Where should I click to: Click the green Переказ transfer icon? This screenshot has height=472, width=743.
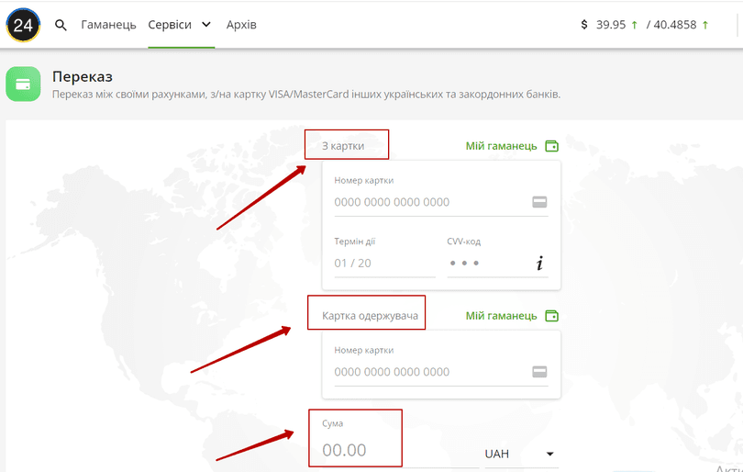tap(23, 84)
